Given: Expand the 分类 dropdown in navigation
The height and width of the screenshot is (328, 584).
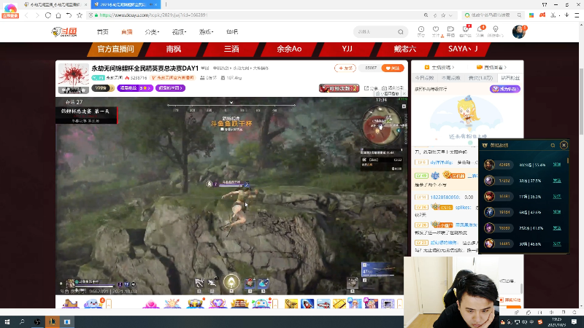Looking at the screenshot, I should coord(152,32).
